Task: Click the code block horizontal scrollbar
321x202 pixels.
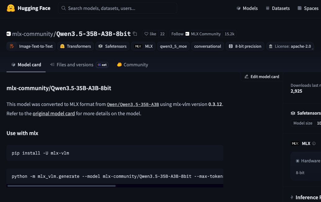Action: click(x=61, y=186)
